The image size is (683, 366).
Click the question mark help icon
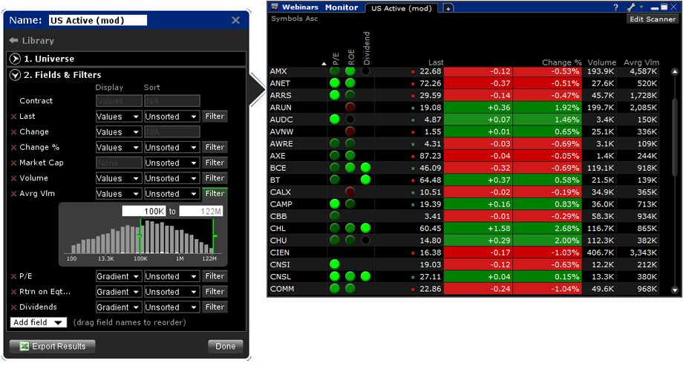pyautogui.click(x=615, y=7)
